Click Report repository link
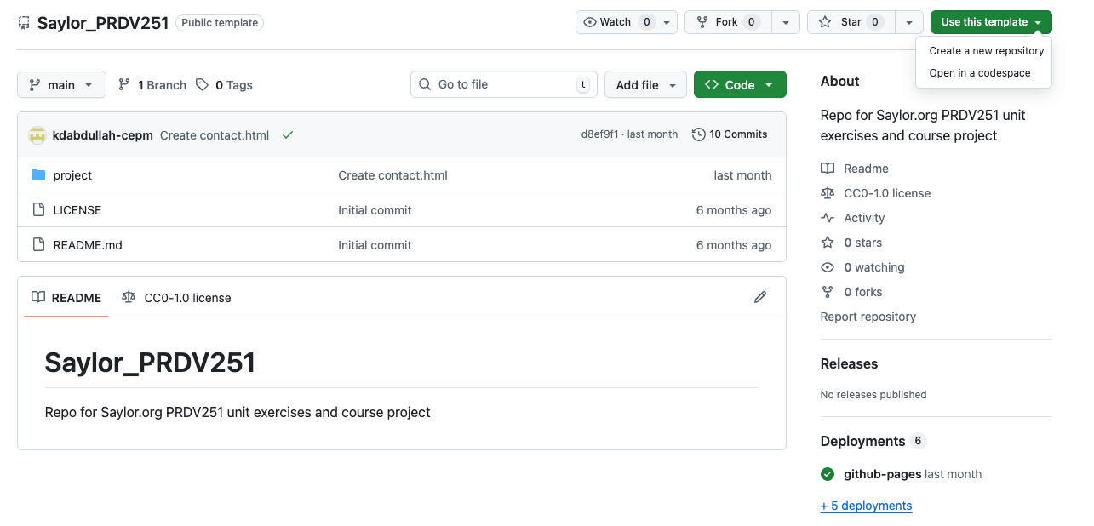 click(x=868, y=317)
